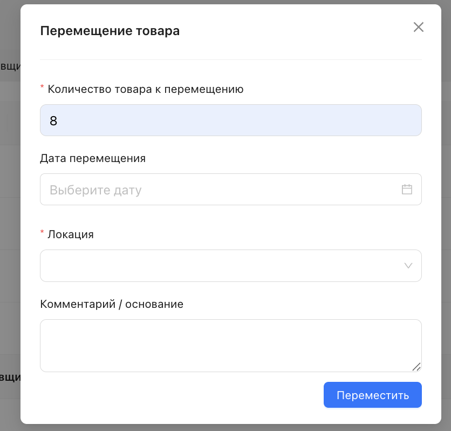Expand the Локация dropdown arrow
Image resolution: width=451 pixels, height=431 pixels.
[x=408, y=266]
